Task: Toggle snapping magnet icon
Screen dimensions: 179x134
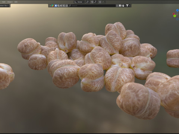Action: pos(92,2)
